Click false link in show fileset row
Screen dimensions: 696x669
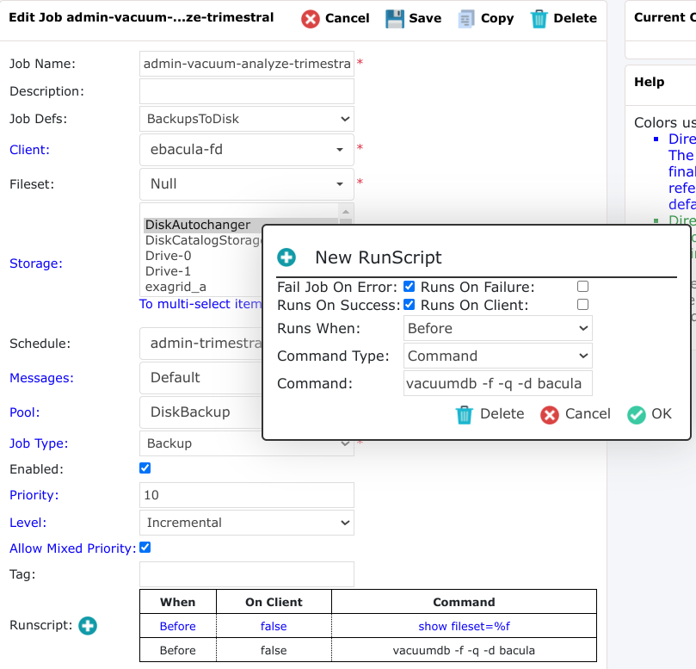point(274,626)
